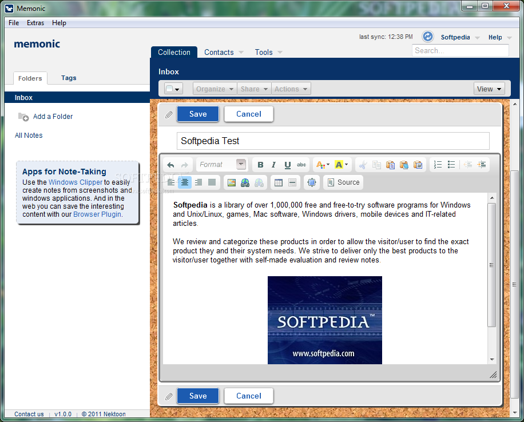The image size is (524, 422).
Task: Toggle italic formatting
Action: [x=274, y=165]
